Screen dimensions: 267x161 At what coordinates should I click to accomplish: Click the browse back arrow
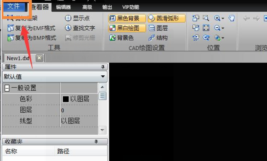point(247,18)
